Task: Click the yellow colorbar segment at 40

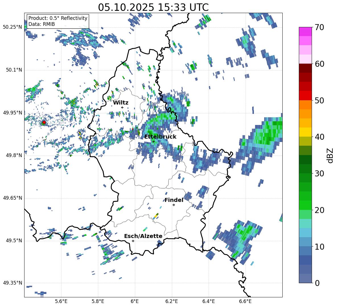Action: (305, 132)
